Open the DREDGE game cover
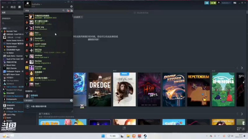This screenshot has width=248, height=139. click(x=100, y=89)
